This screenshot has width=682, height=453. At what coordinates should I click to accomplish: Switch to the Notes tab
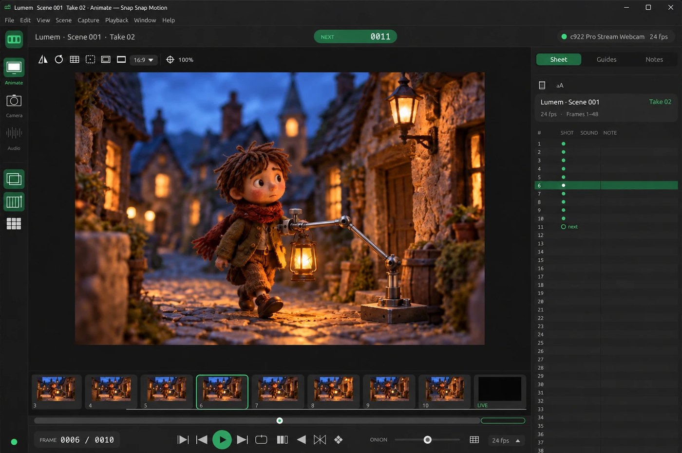pos(654,59)
